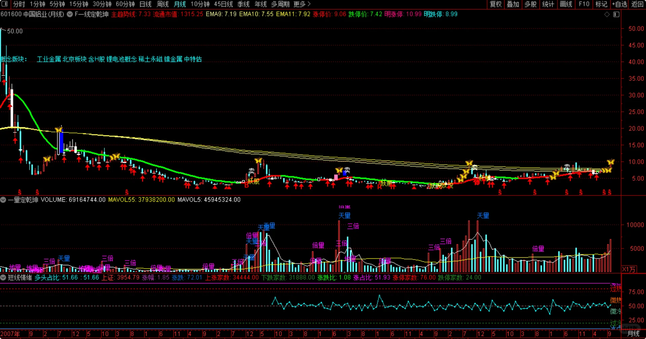Click the 标记 mark button
Screen dimensions: 646x339
click(x=601, y=4)
